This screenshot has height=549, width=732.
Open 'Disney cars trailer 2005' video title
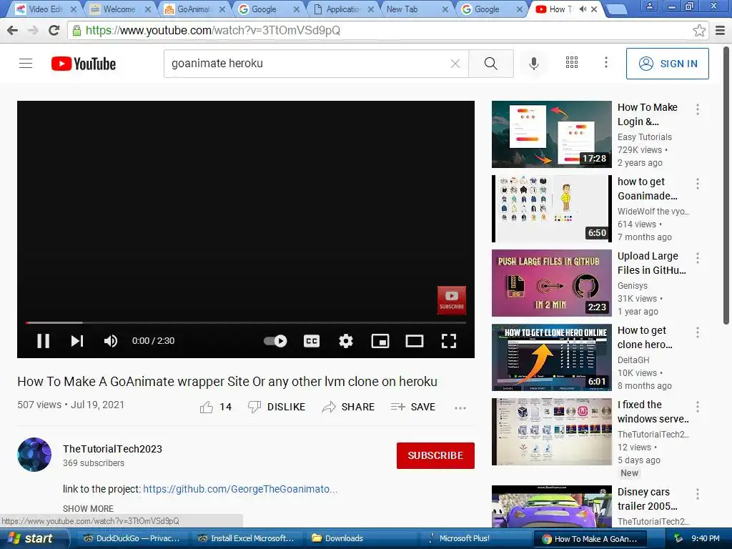(647, 498)
